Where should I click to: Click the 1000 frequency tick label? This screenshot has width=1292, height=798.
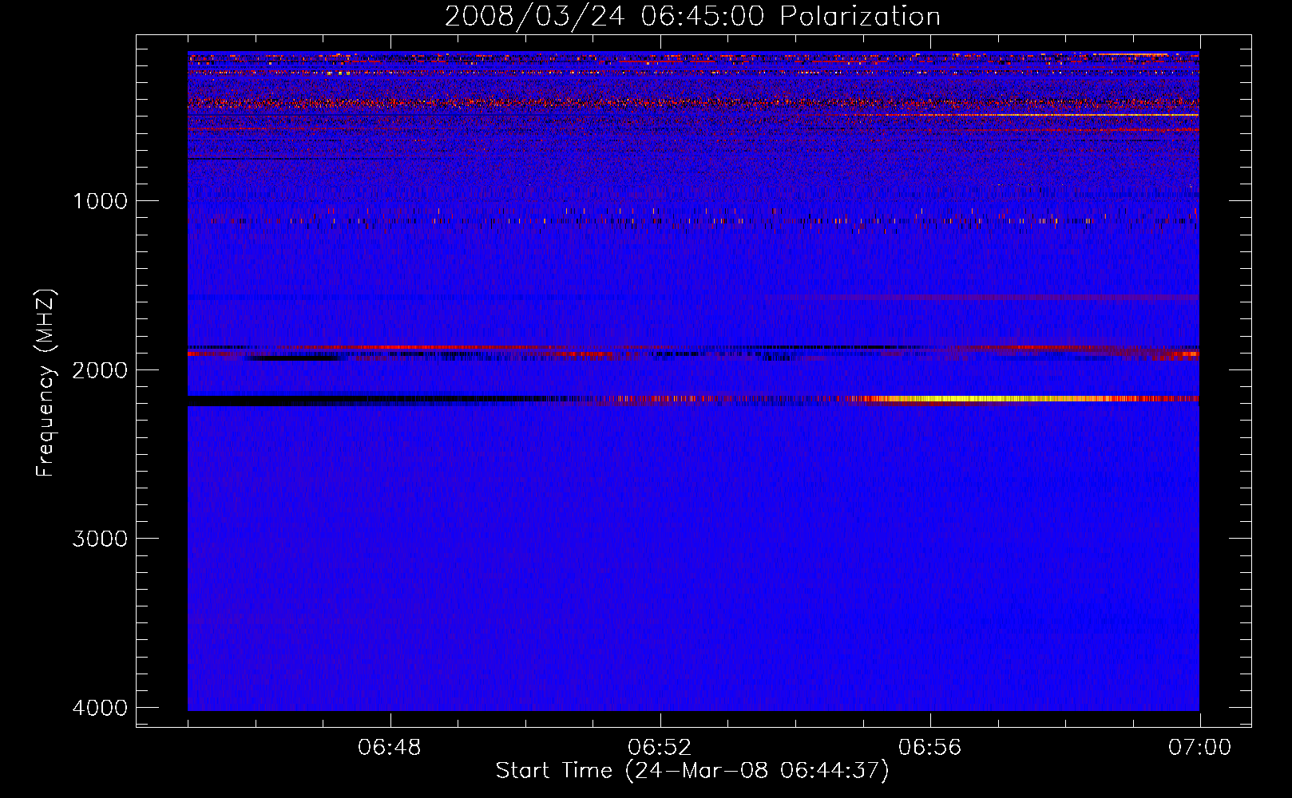[x=100, y=201]
